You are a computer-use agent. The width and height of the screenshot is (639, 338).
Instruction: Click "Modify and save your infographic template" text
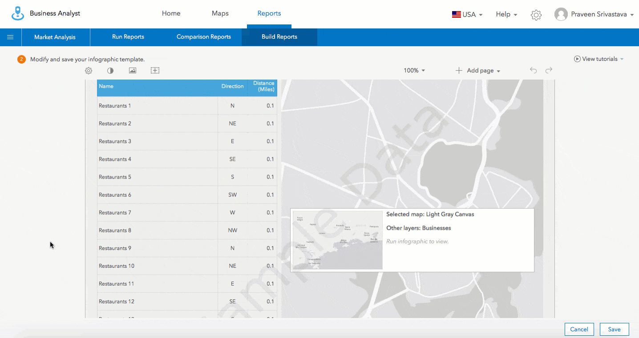click(87, 59)
